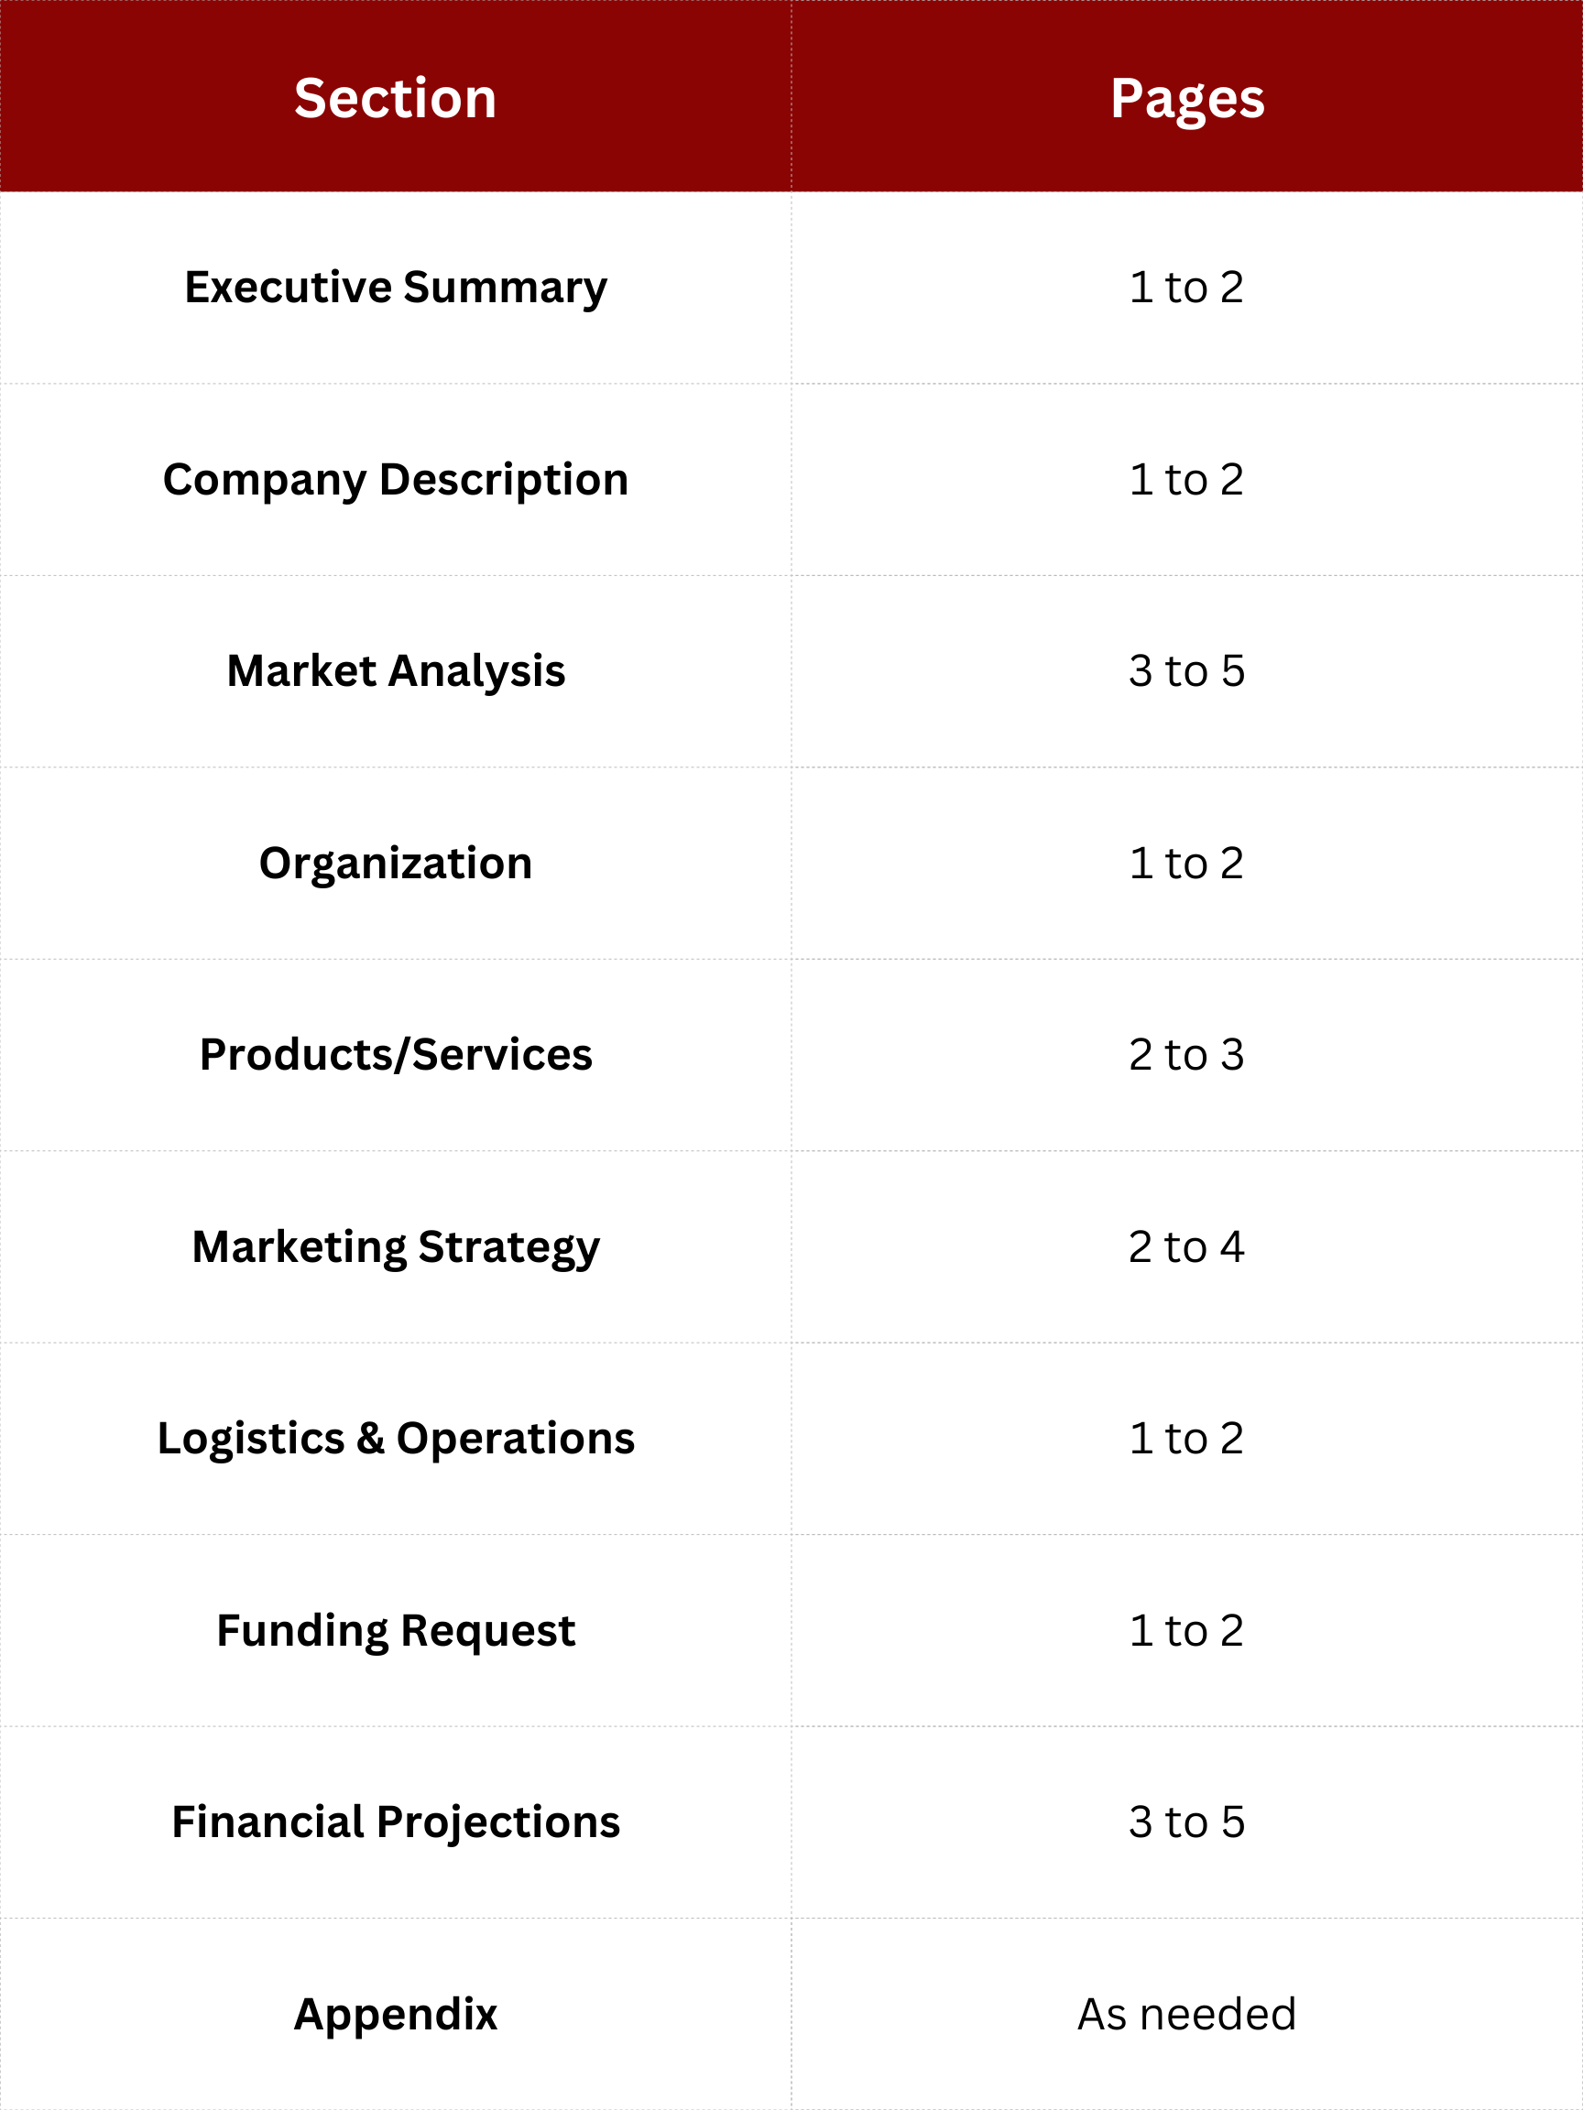The height and width of the screenshot is (2110, 1583).
Task: Select the Marketing Strategy cell
Action: click(395, 1246)
